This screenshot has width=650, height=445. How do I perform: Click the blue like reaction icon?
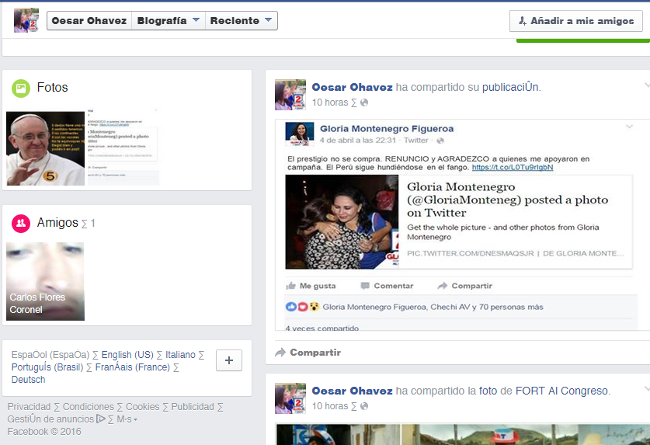291,307
